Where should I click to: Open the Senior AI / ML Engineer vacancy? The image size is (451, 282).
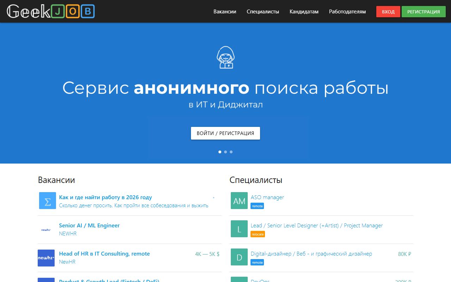(89, 226)
